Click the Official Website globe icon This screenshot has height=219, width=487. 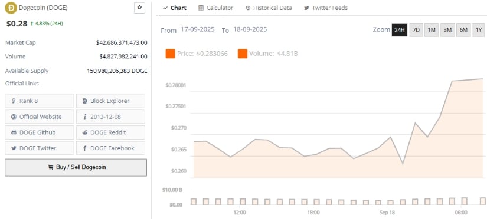point(14,117)
